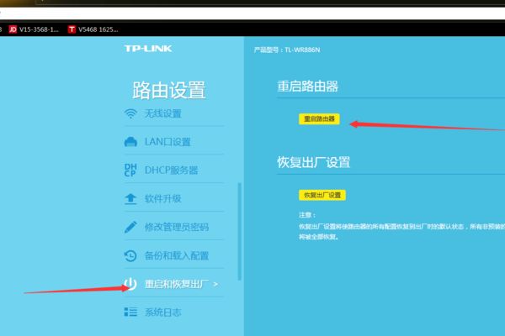This screenshot has height=336, width=505.
Task: Click the system log list icon
Action: pyautogui.click(x=130, y=312)
